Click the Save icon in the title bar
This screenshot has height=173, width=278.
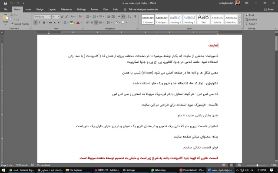[6, 3]
